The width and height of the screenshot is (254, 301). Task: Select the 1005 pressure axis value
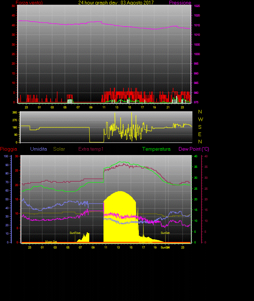(x=197, y=45)
